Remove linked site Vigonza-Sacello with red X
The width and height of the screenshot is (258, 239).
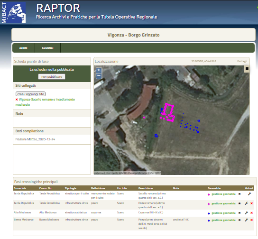(17, 100)
